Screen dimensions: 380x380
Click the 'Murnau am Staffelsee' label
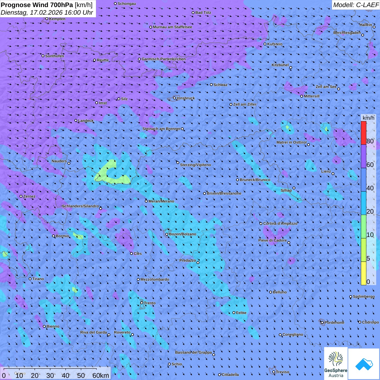point(172,27)
